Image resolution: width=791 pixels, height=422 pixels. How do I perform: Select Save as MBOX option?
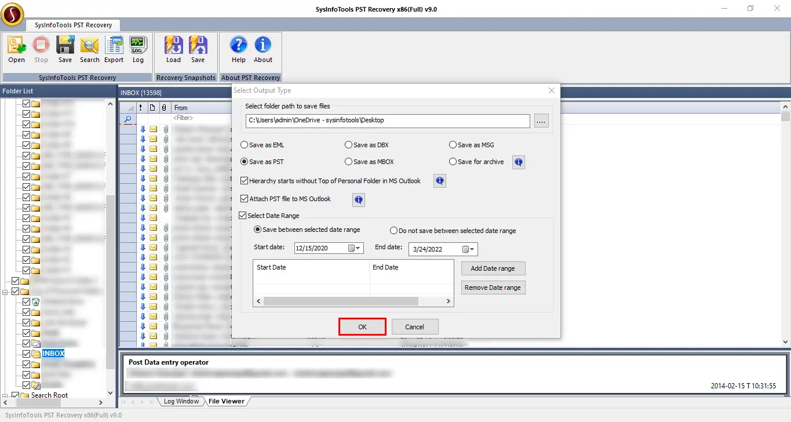369,162
